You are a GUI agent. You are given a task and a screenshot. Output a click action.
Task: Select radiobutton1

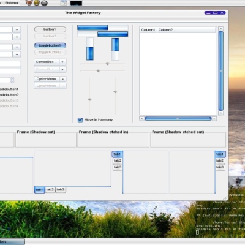click(x=9, y=89)
